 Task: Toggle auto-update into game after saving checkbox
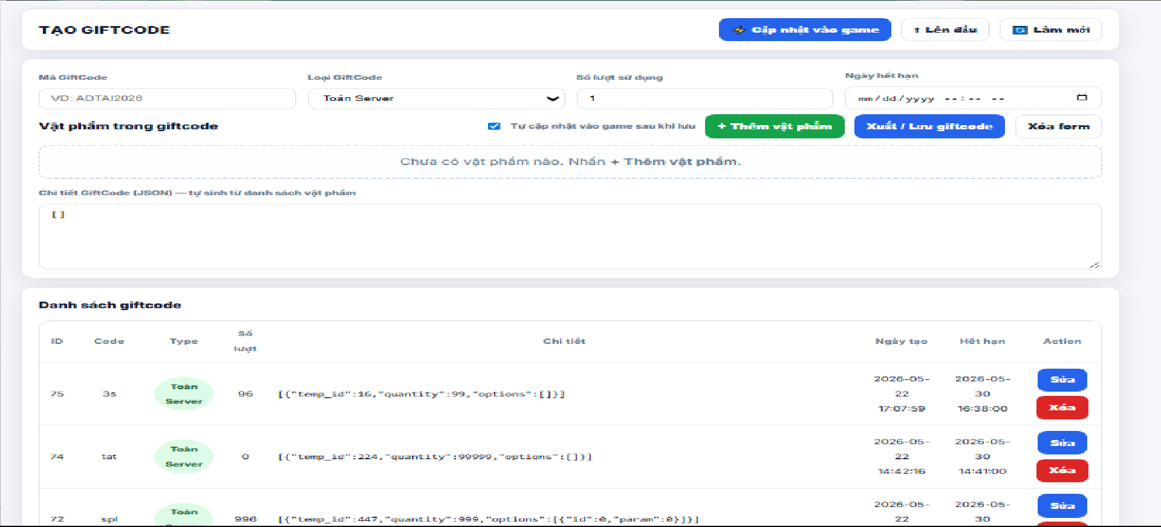click(494, 126)
